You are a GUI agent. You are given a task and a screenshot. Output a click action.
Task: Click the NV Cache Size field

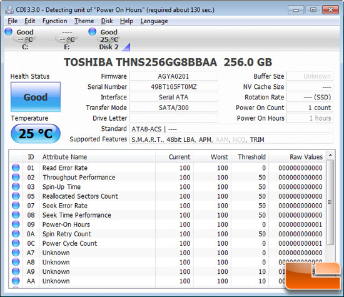point(310,87)
